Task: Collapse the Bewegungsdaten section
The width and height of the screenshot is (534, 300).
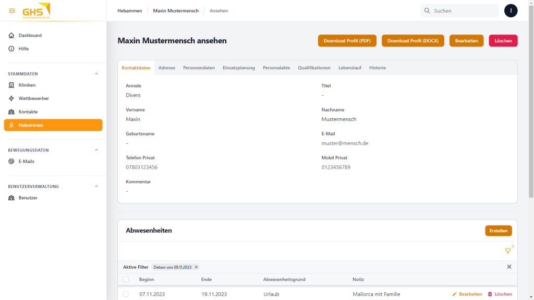Action: pos(96,150)
